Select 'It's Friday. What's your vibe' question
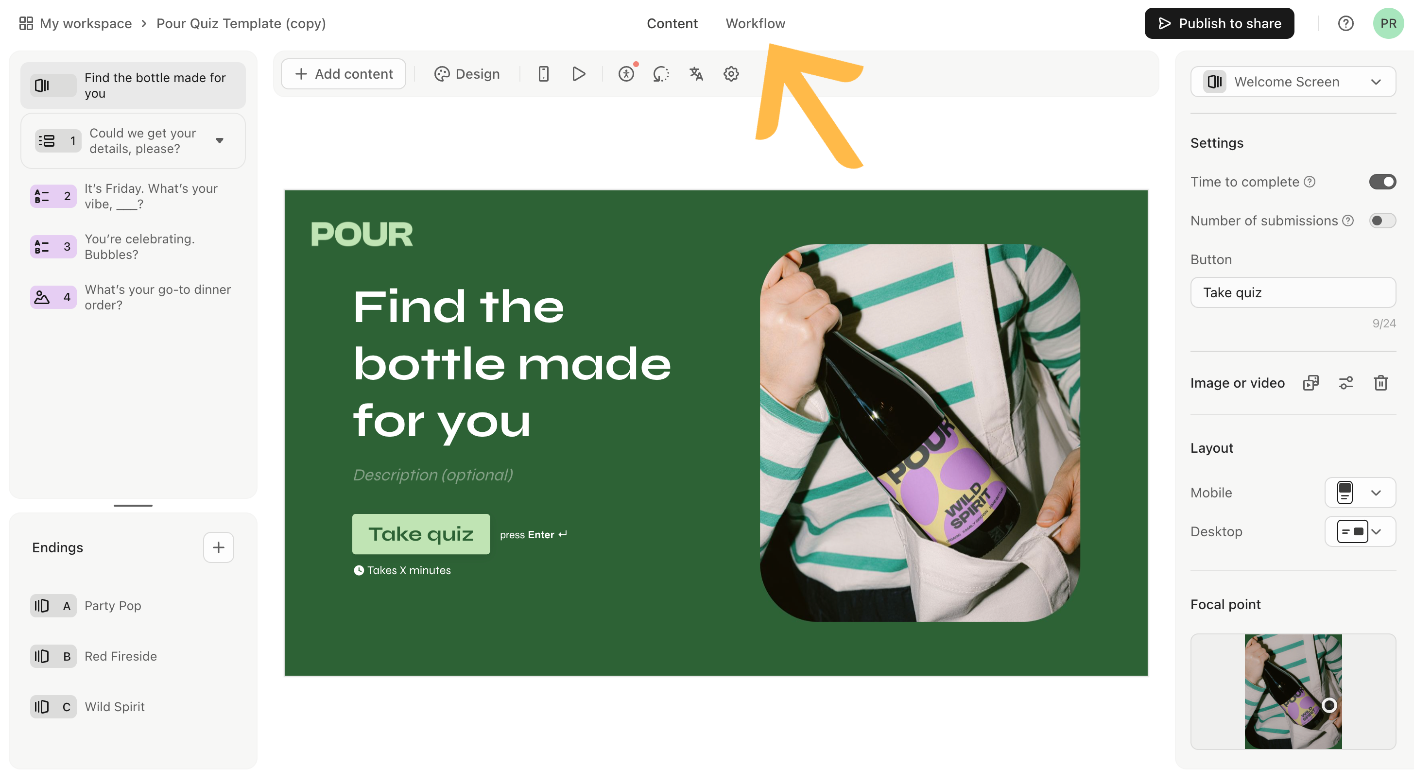The image size is (1414, 784). coord(133,196)
